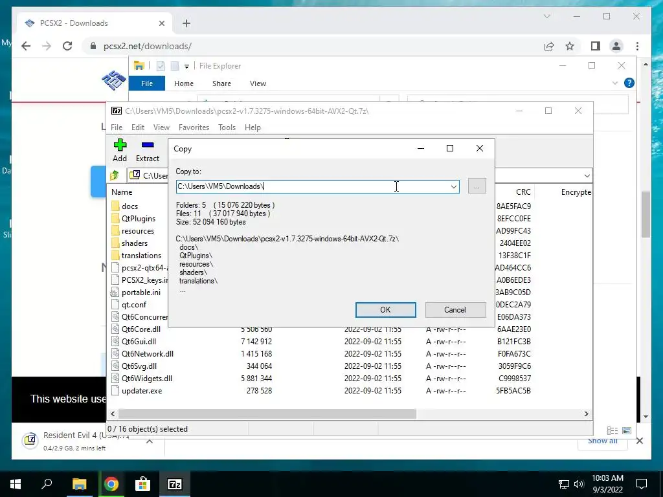The height and width of the screenshot is (497, 663).
Task: Select the Qt6Core.dll file
Action: (140, 329)
